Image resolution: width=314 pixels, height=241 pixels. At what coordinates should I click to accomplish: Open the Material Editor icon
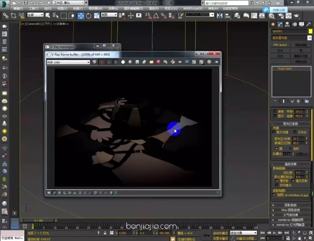(x=271, y=16)
